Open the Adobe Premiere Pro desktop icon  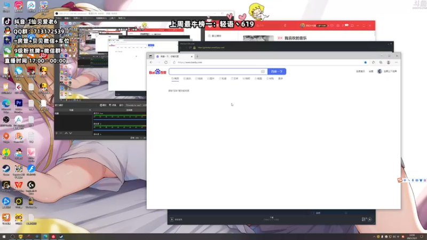pyautogui.click(x=19, y=105)
